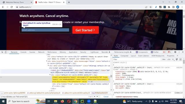185x104 pixels.
Task: Expand the padding shorthand value
Action: [x=123, y=79]
